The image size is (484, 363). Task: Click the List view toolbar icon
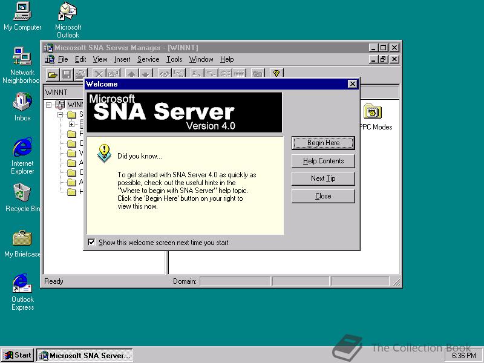point(224,74)
